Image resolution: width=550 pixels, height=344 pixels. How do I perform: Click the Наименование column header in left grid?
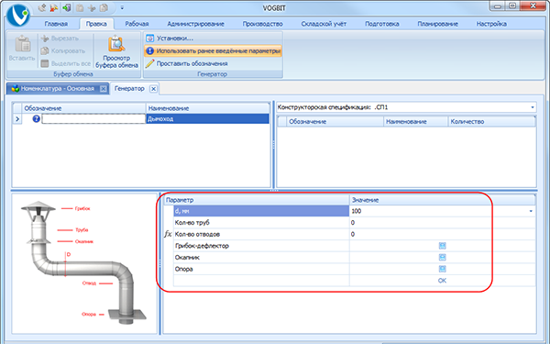[x=208, y=108]
